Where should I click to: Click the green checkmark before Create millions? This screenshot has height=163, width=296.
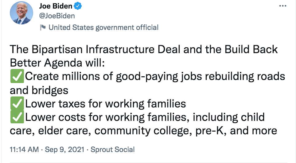tap(17, 76)
